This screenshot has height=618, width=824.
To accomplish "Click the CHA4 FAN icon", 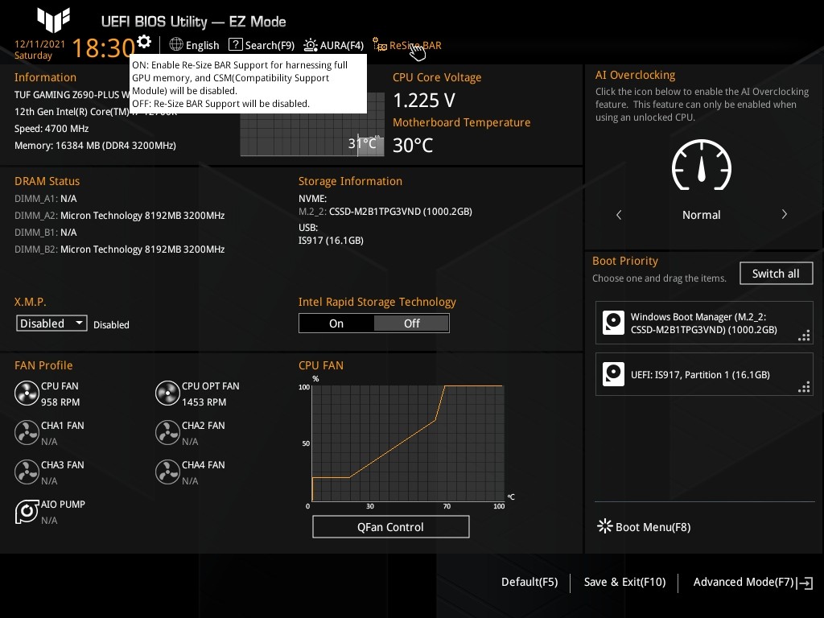I will [x=167, y=472].
